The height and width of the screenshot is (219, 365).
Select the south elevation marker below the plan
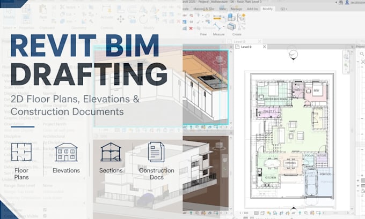click(294, 208)
